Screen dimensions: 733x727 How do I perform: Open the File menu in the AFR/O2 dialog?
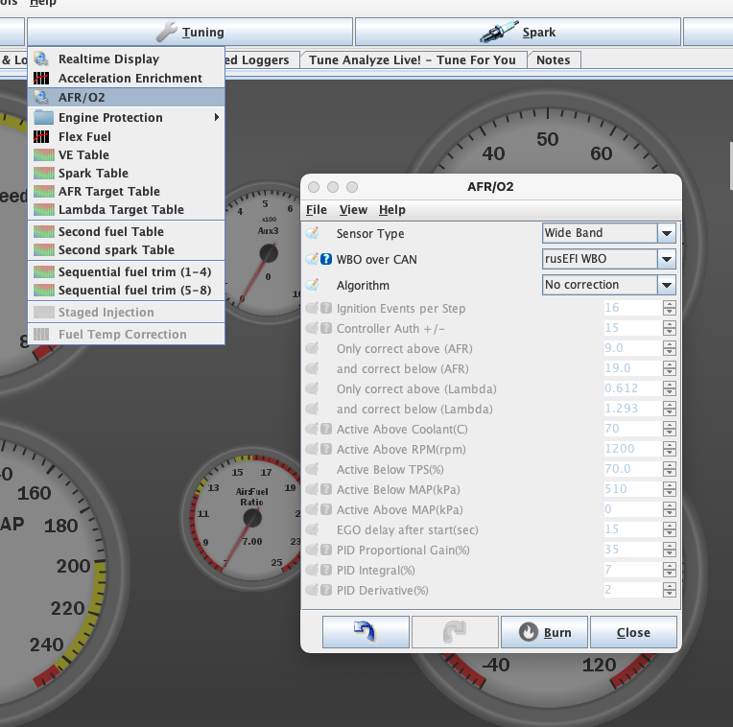coord(317,210)
